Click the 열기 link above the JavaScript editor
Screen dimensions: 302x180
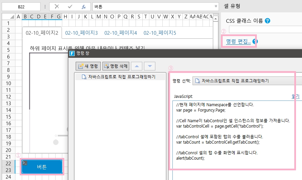coord(295,96)
